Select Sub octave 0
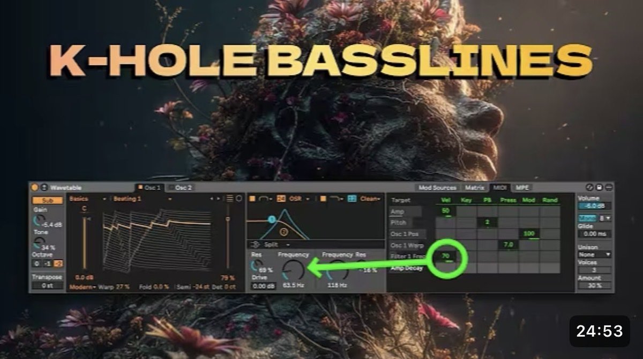 pos(37,264)
